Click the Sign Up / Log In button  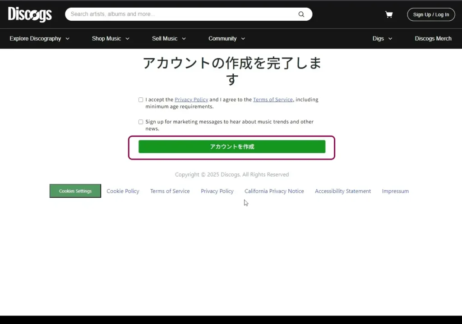pyautogui.click(x=431, y=14)
